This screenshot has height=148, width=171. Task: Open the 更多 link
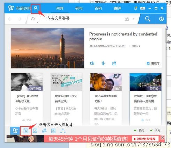point(136,46)
